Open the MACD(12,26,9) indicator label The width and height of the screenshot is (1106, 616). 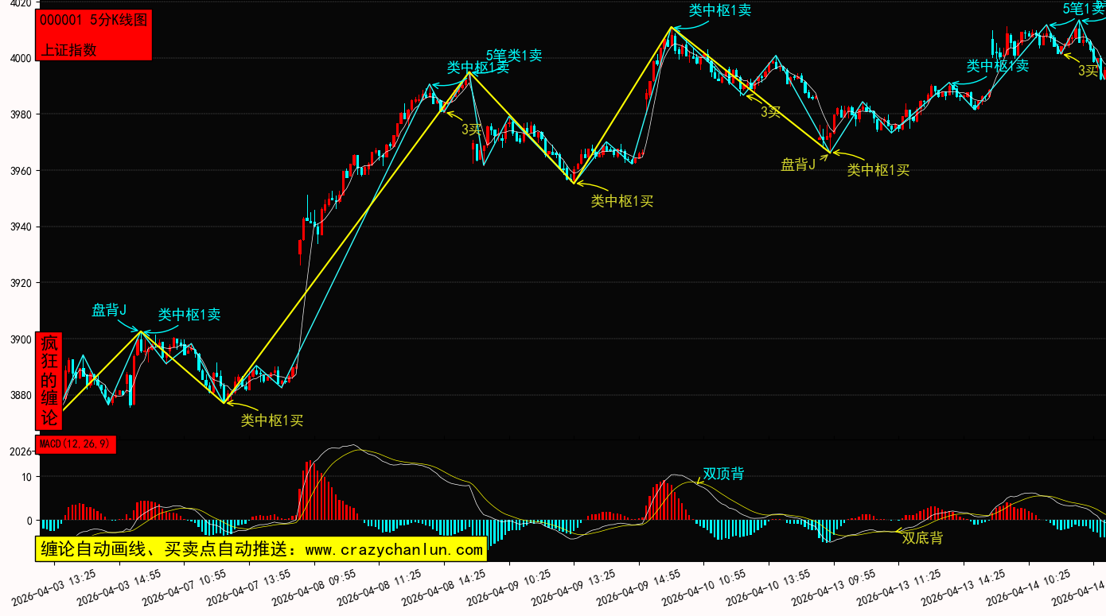tap(76, 444)
